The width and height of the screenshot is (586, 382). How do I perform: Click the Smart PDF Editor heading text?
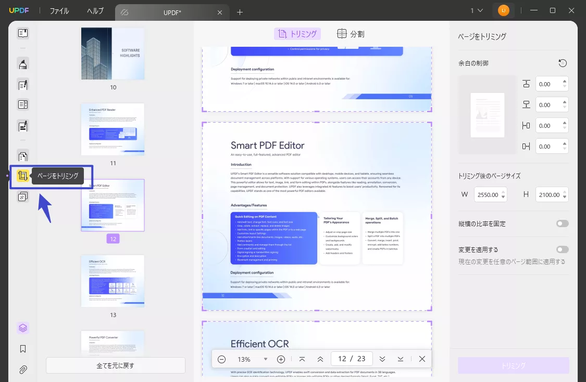click(x=268, y=146)
